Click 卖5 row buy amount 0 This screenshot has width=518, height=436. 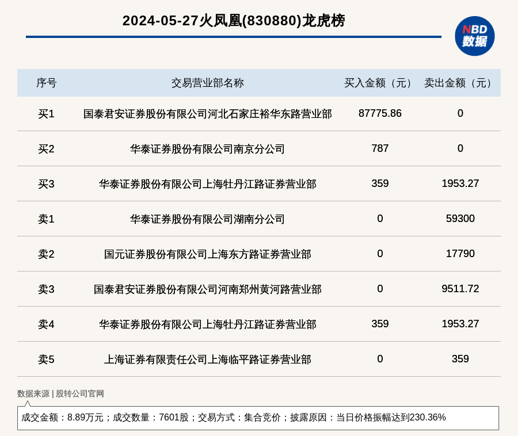380,359
